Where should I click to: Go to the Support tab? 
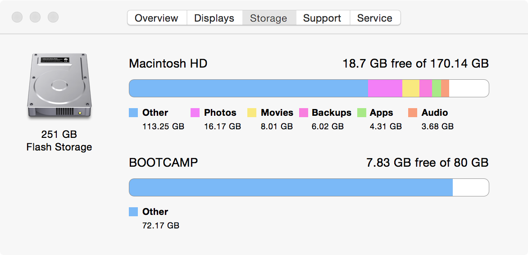click(x=322, y=18)
